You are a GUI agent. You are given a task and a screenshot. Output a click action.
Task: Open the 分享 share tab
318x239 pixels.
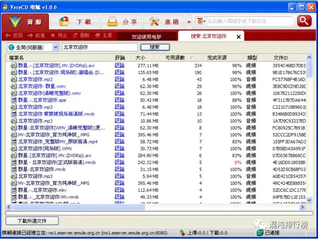[122, 21]
